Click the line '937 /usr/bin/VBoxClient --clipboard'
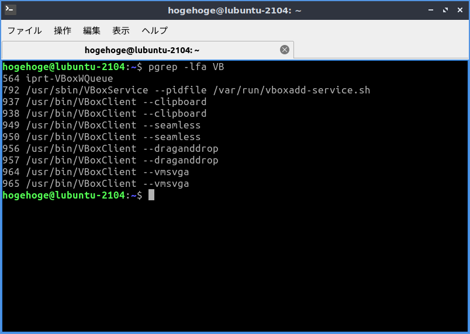Viewport: 470px width, 334px height. pyautogui.click(x=104, y=102)
